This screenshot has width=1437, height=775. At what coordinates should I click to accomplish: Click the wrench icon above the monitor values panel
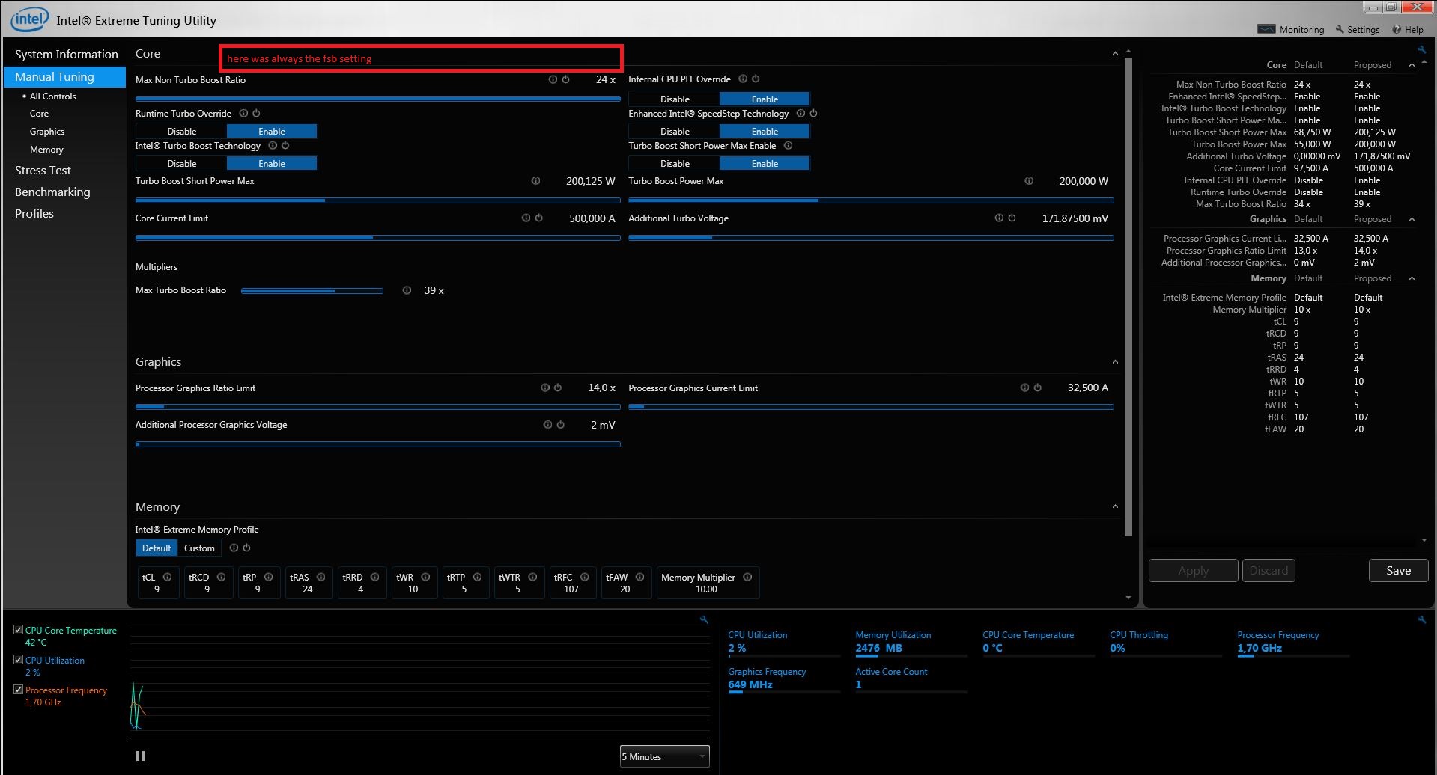point(1421,619)
